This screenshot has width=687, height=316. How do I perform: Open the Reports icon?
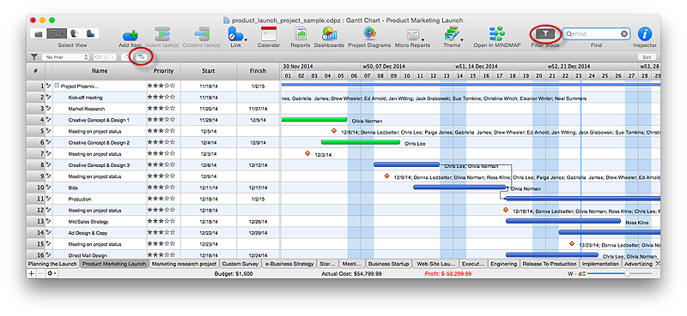click(x=301, y=34)
